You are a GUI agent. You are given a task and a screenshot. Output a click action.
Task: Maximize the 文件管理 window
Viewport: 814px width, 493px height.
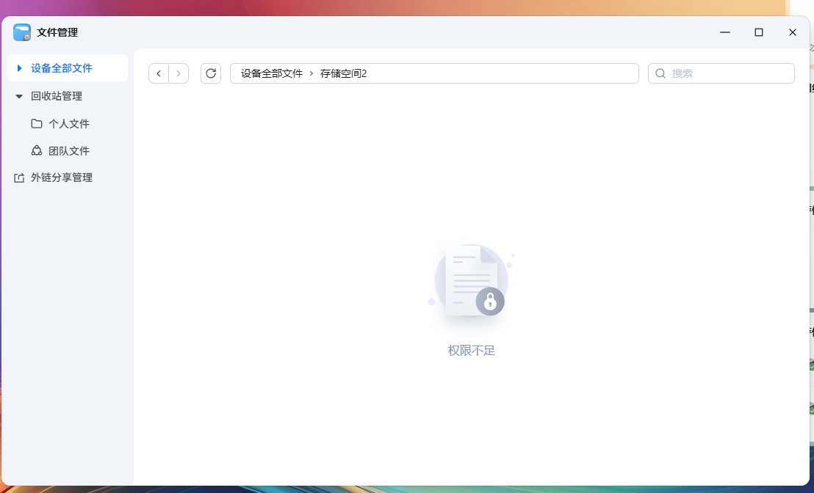758,32
